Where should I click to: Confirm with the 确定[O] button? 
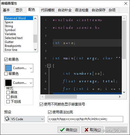pos(68,130)
